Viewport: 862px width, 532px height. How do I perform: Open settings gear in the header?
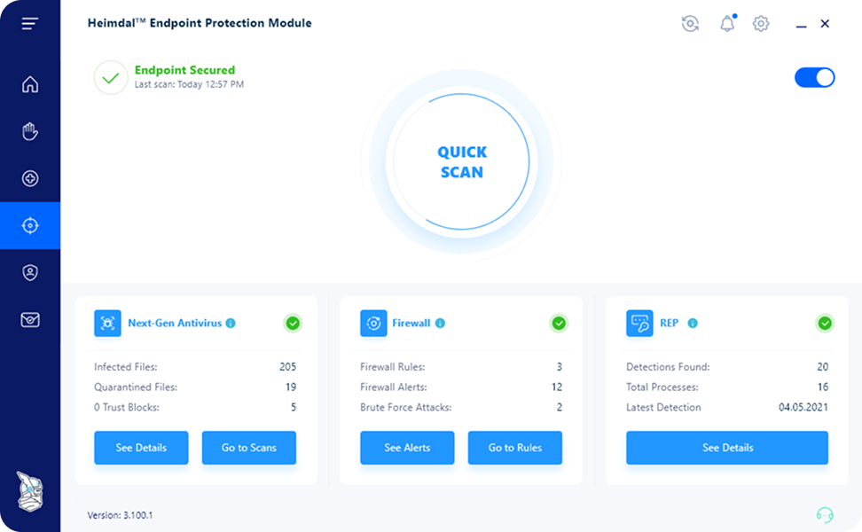click(x=761, y=24)
